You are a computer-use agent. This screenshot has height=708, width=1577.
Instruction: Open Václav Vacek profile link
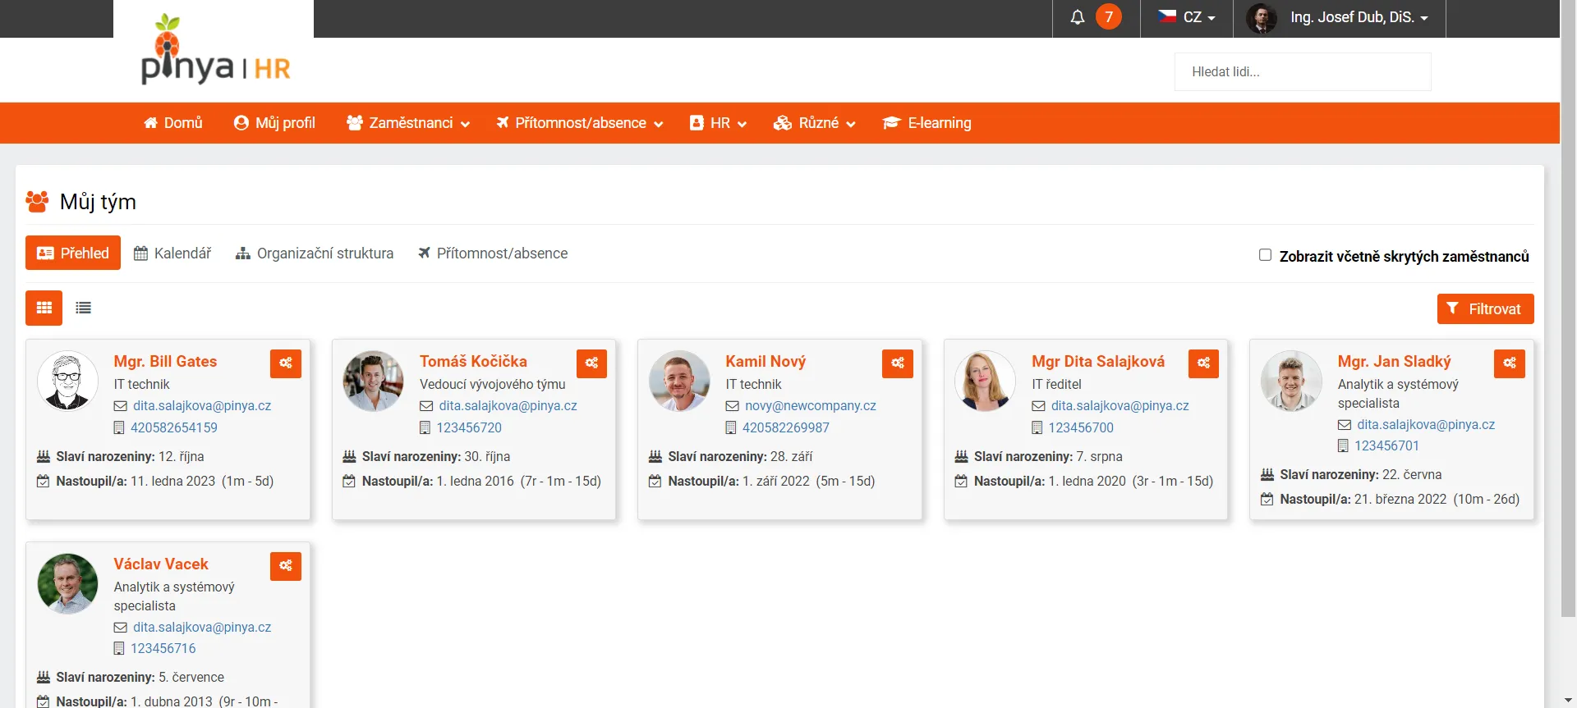(x=161, y=564)
